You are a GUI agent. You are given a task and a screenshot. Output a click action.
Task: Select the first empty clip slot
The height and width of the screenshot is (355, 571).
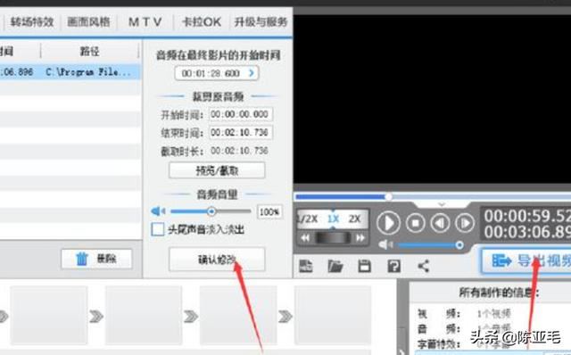pyautogui.click(x=49, y=316)
